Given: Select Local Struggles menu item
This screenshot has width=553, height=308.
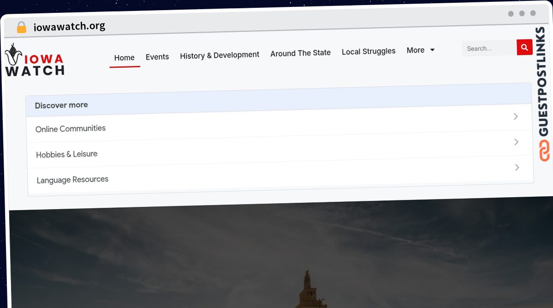Looking at the screenshot, I should [369, 51].
